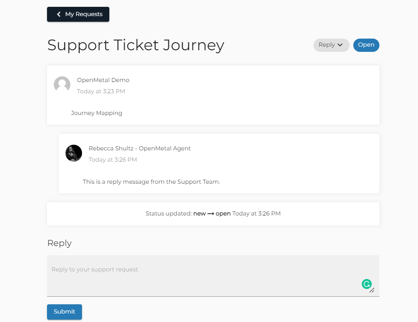Click the Support Ticket Journey title
Viewport: 418px width, 322px height.
pyautogui.click(x=135, y=45)
